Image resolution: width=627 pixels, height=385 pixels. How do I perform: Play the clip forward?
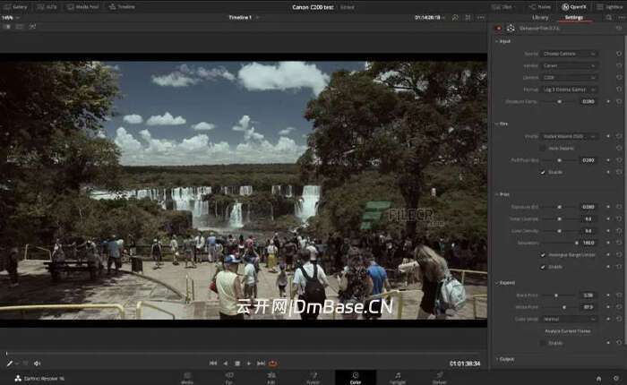249,364
